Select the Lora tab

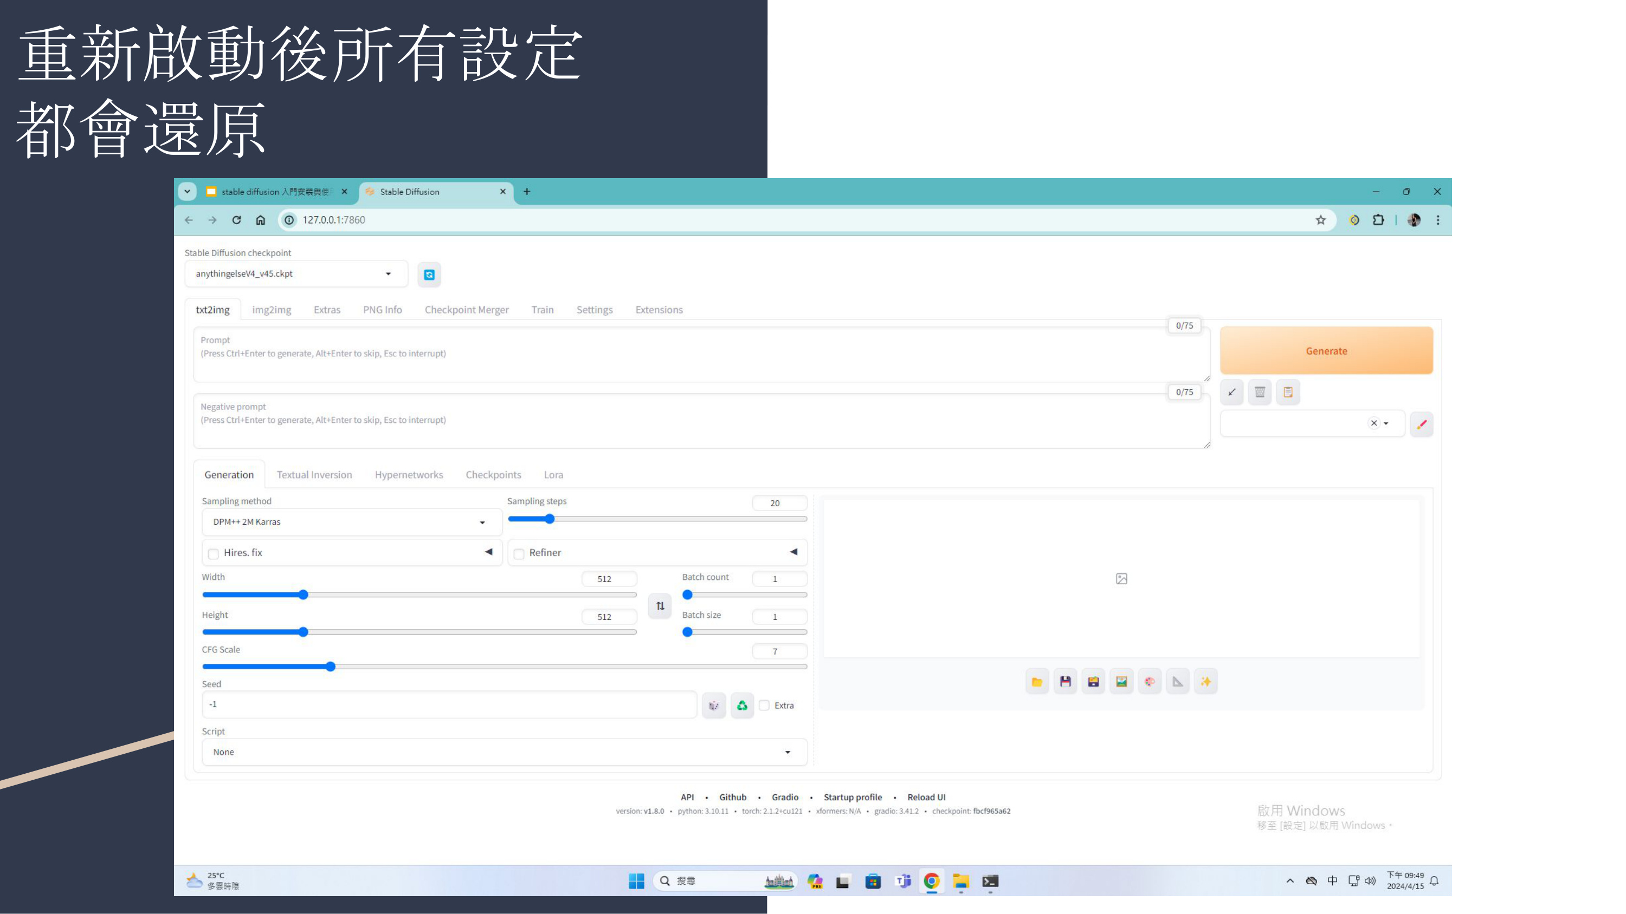tap(553, 474)
